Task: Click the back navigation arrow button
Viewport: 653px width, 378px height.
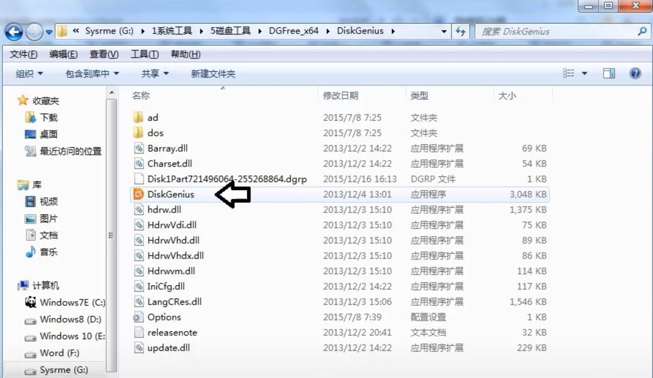Action: click(14, 32)
